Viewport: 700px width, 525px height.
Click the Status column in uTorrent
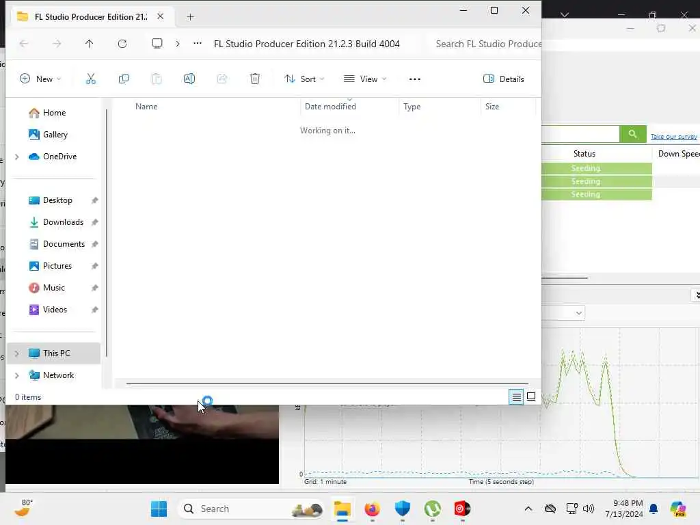584,154
